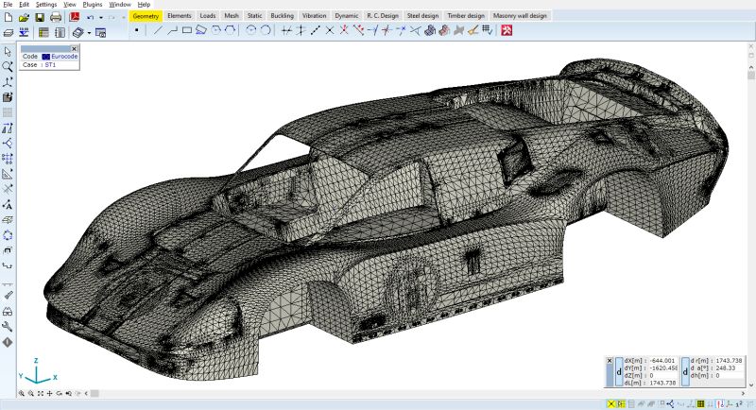Open the File menu
This screenshot has height=410, width=756.
(8, 5)
